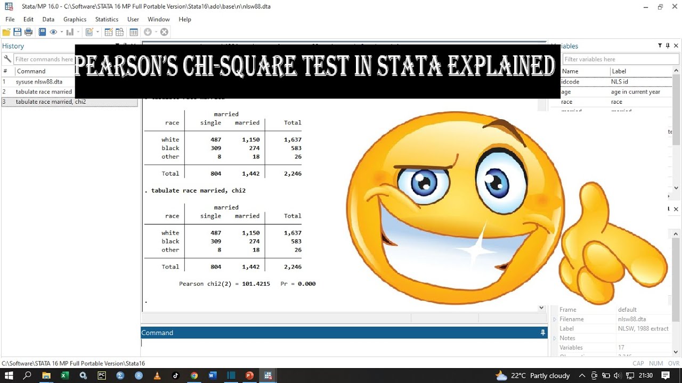Open PyCharm from the taskbar
The image size is (682, 383).
[x=102, y=375]
